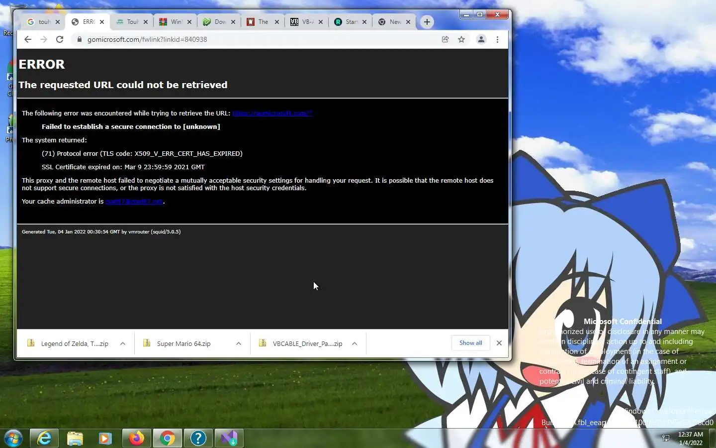Close the active ERROR tab
This screenshot has height=448, width=716.
[102, 22]
